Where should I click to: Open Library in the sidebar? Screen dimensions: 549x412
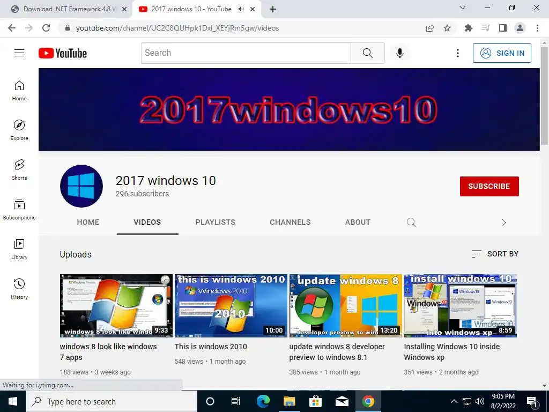coord(19,249)
